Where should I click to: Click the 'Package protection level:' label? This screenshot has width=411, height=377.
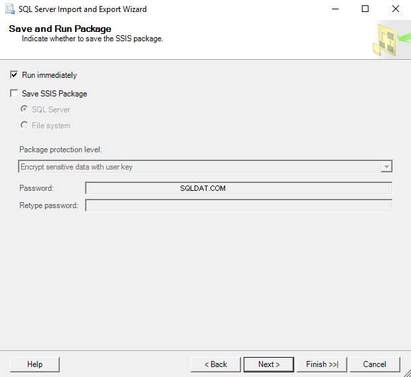(x=60, y=150)
